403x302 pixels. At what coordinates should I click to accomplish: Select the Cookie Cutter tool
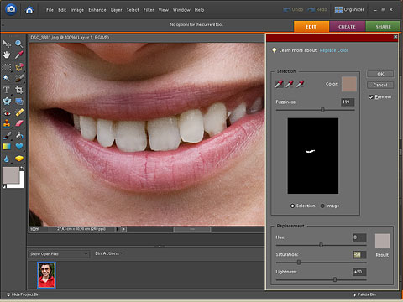tap(7, 102)
